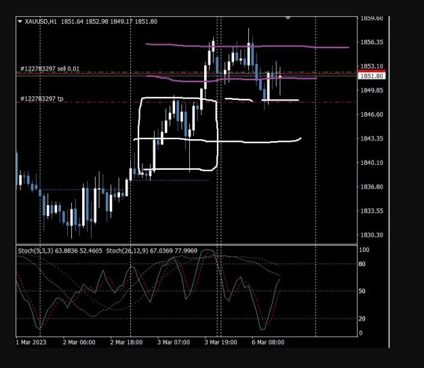The image size is (424, 368).
Task: Click the chart menu triangle beside XAUUSD,H1
Action: [x=20, y=21]
